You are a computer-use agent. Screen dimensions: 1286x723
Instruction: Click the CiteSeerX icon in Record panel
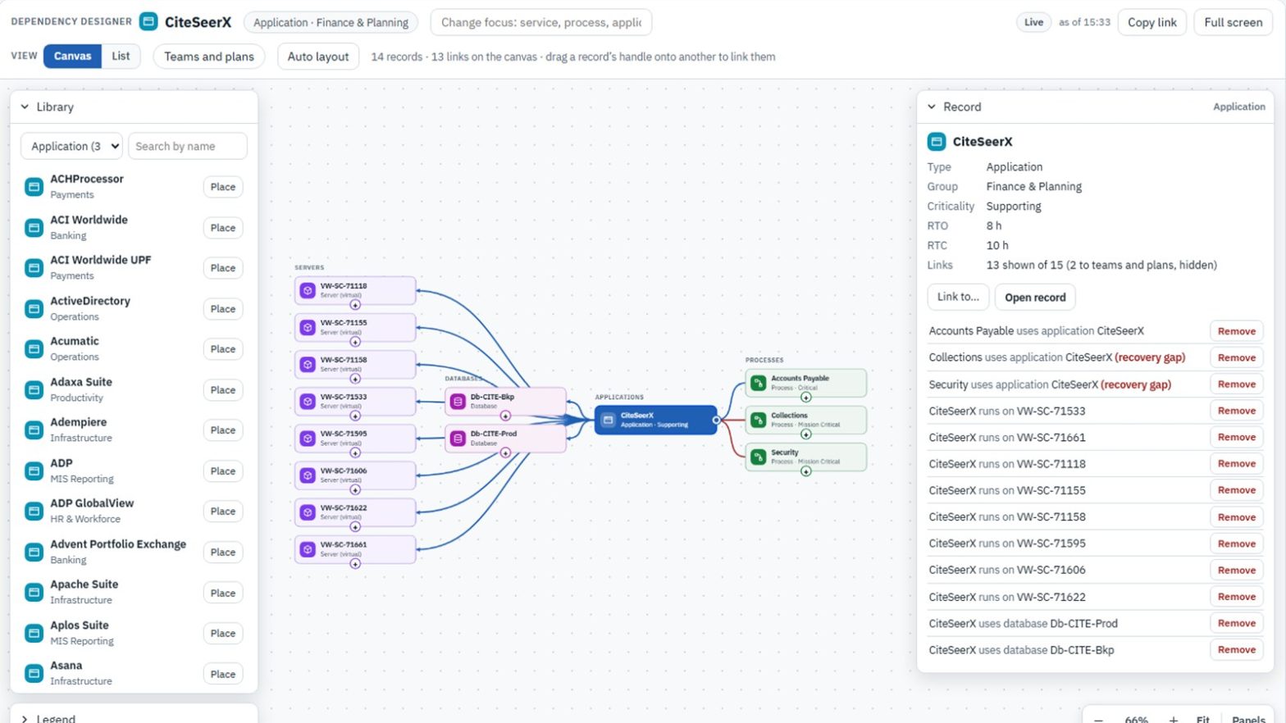937,142
